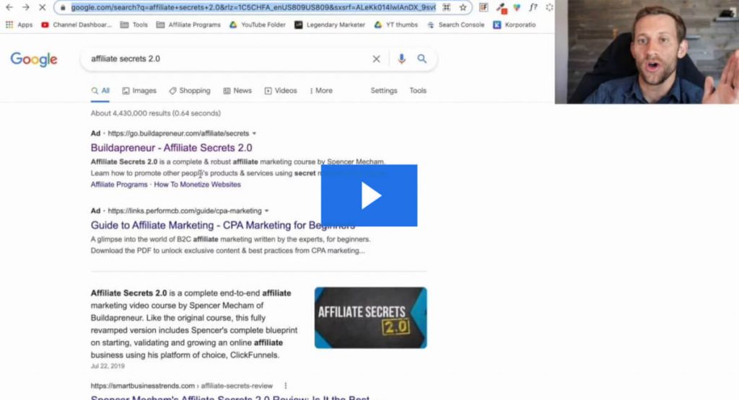The image size is (739, 400).
Task: Click the browser forward arrow
Action: point(26,7)
